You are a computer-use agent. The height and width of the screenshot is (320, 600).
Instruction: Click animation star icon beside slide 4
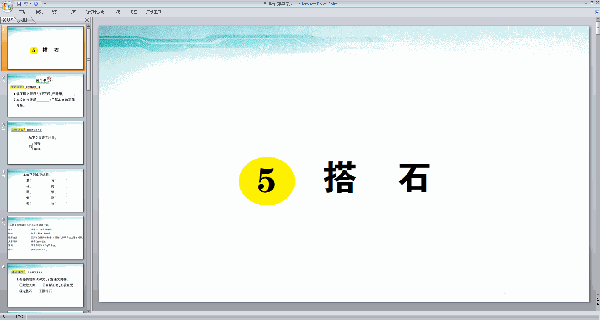(3, 176)
